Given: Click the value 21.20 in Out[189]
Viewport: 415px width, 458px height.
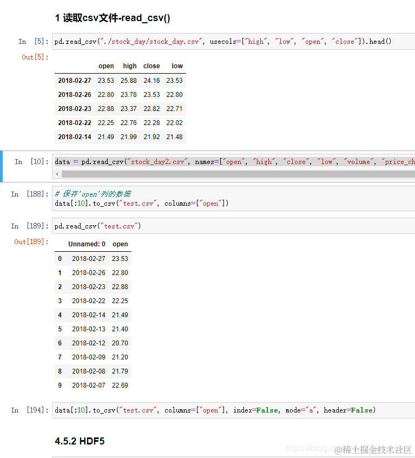Looking at the screenshot, I should tap(120, 357).
